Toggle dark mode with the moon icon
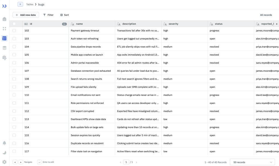Screen dimensions: 279x166 [x=4, y=152]
